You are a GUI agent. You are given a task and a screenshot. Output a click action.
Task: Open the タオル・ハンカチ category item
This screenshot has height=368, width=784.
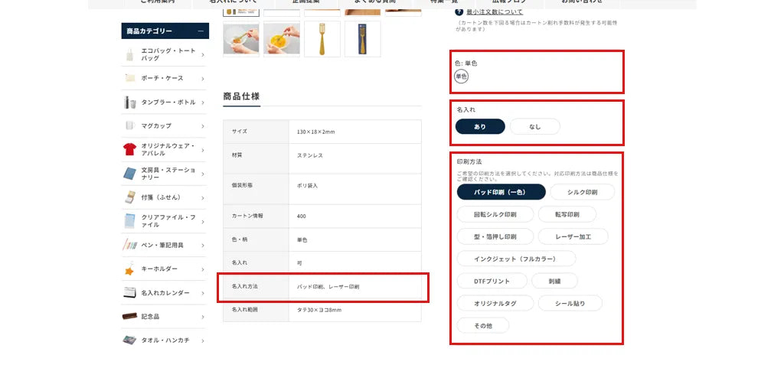tap(165, 340)
